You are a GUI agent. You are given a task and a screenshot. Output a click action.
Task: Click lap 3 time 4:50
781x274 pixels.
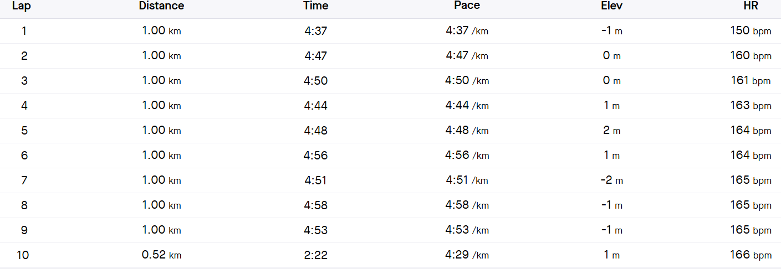click(x=316, y=81)
